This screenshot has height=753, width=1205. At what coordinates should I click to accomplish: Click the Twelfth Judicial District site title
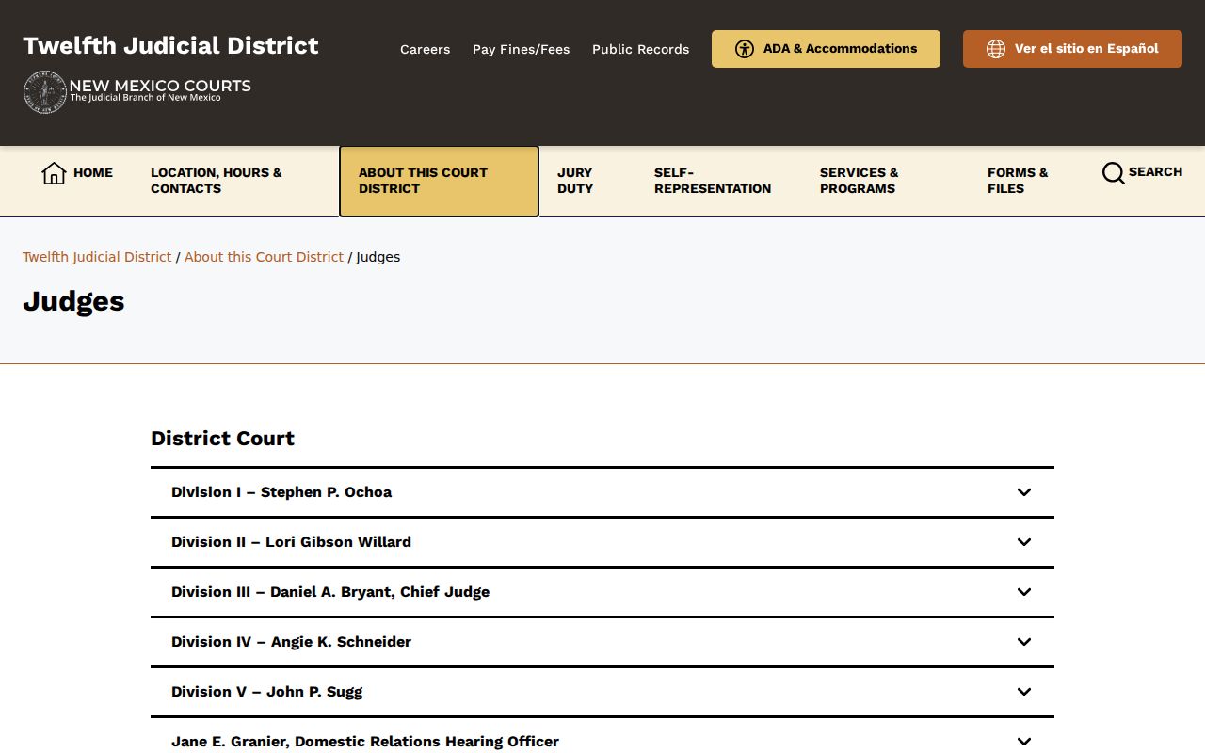pyautogui.click(x=170, y=45)
